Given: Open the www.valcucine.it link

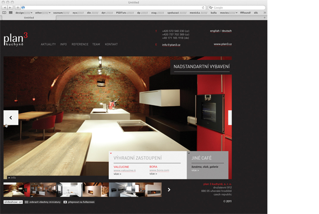Looking at the screenshot, I should [125, 170].
